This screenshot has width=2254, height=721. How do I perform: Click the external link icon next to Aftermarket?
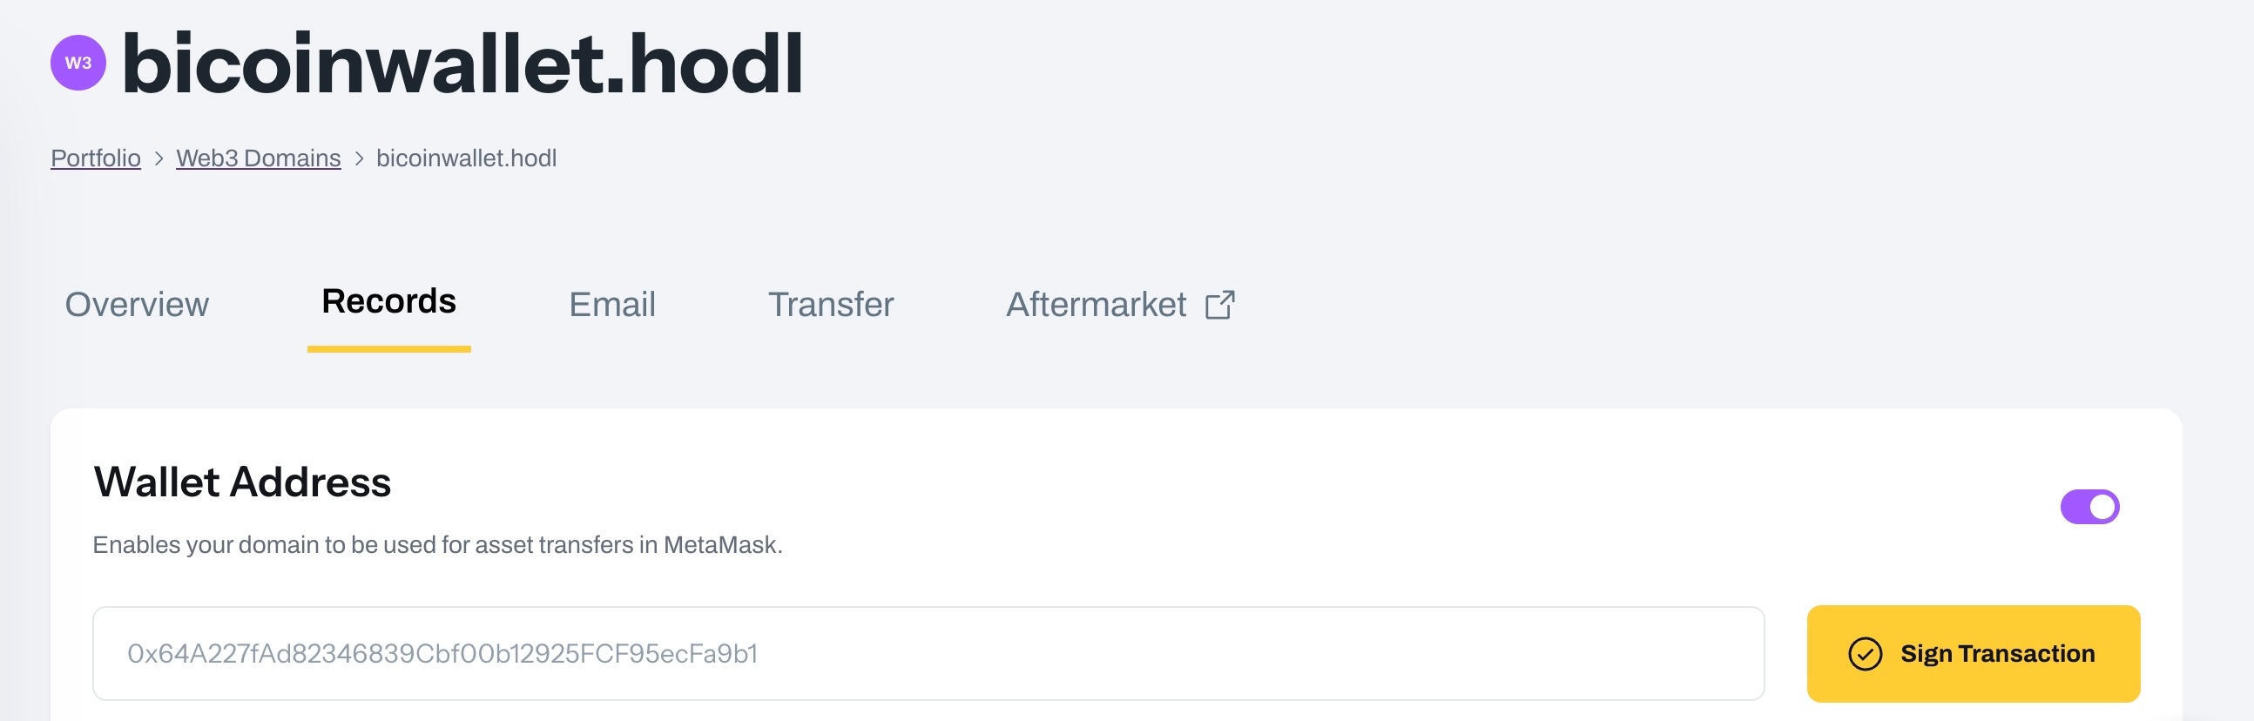coord(1222,305)
